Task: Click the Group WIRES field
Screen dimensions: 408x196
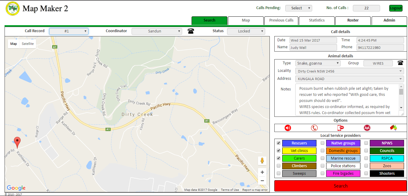Action: point(378,63)
